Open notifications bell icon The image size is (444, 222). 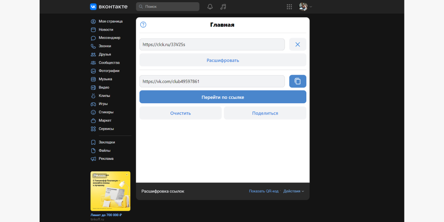(210, 7)
